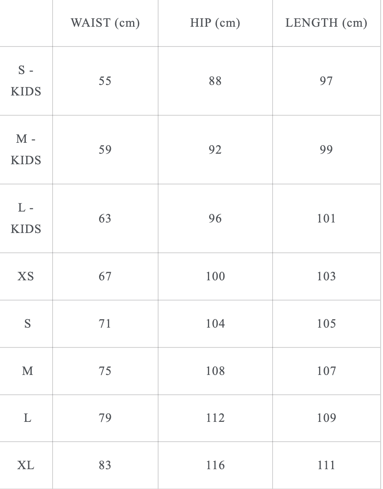
Task: Select the S - KIDS size row label
Action: point(26,81)
